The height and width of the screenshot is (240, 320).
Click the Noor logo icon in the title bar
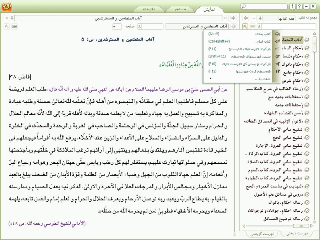tap(7, 6)
